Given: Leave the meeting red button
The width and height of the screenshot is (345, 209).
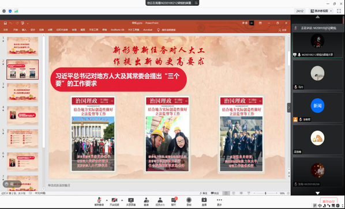Looking at the screenshot, I should [328, 201].
